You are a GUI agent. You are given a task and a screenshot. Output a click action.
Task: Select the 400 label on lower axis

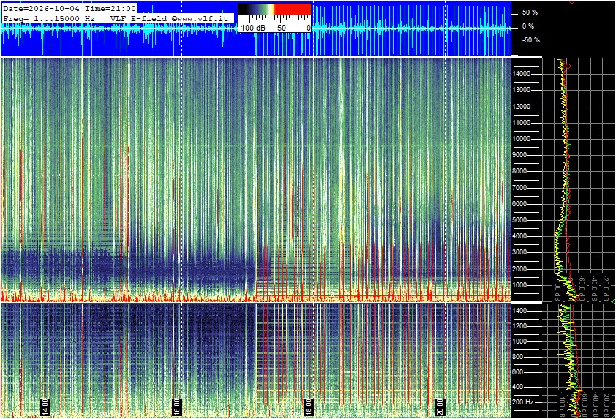pos(518,387)
